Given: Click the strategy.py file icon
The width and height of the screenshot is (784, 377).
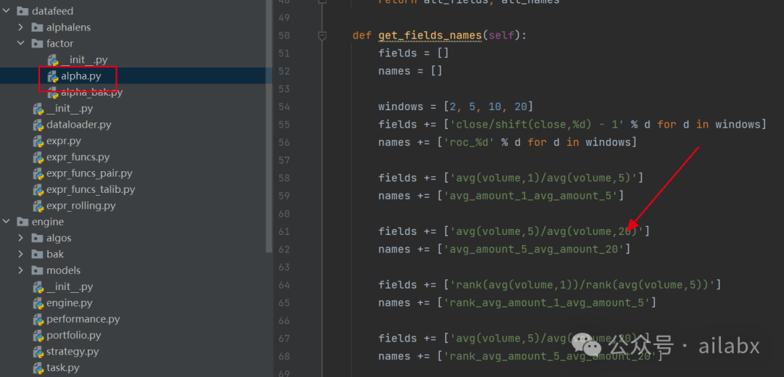Looking at the screenshot, I should [x=38, y=352].
